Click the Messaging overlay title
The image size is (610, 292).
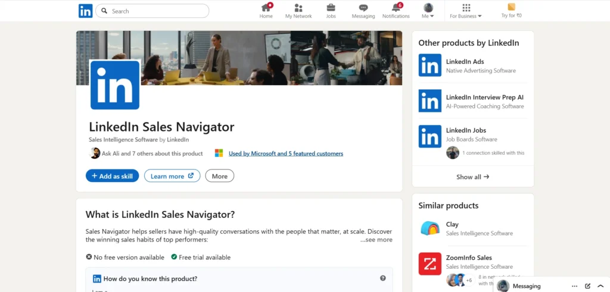[x=527, y=286]
